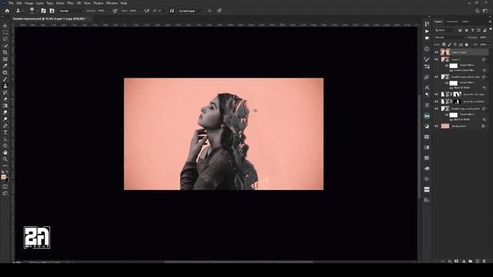Create a new layer icon
This screenshot has width=493, height=277.
pos(478,262)
